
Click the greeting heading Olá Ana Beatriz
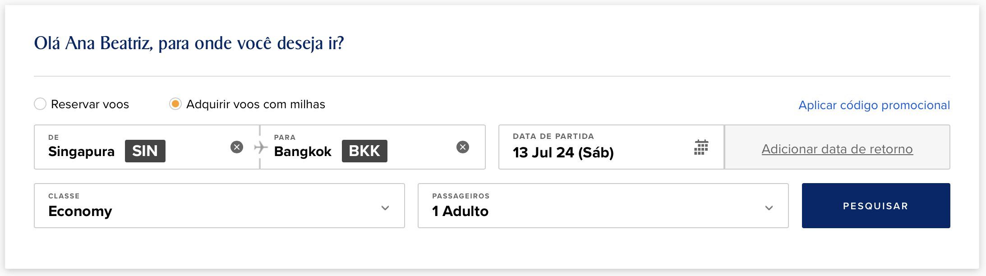[189, 43]
